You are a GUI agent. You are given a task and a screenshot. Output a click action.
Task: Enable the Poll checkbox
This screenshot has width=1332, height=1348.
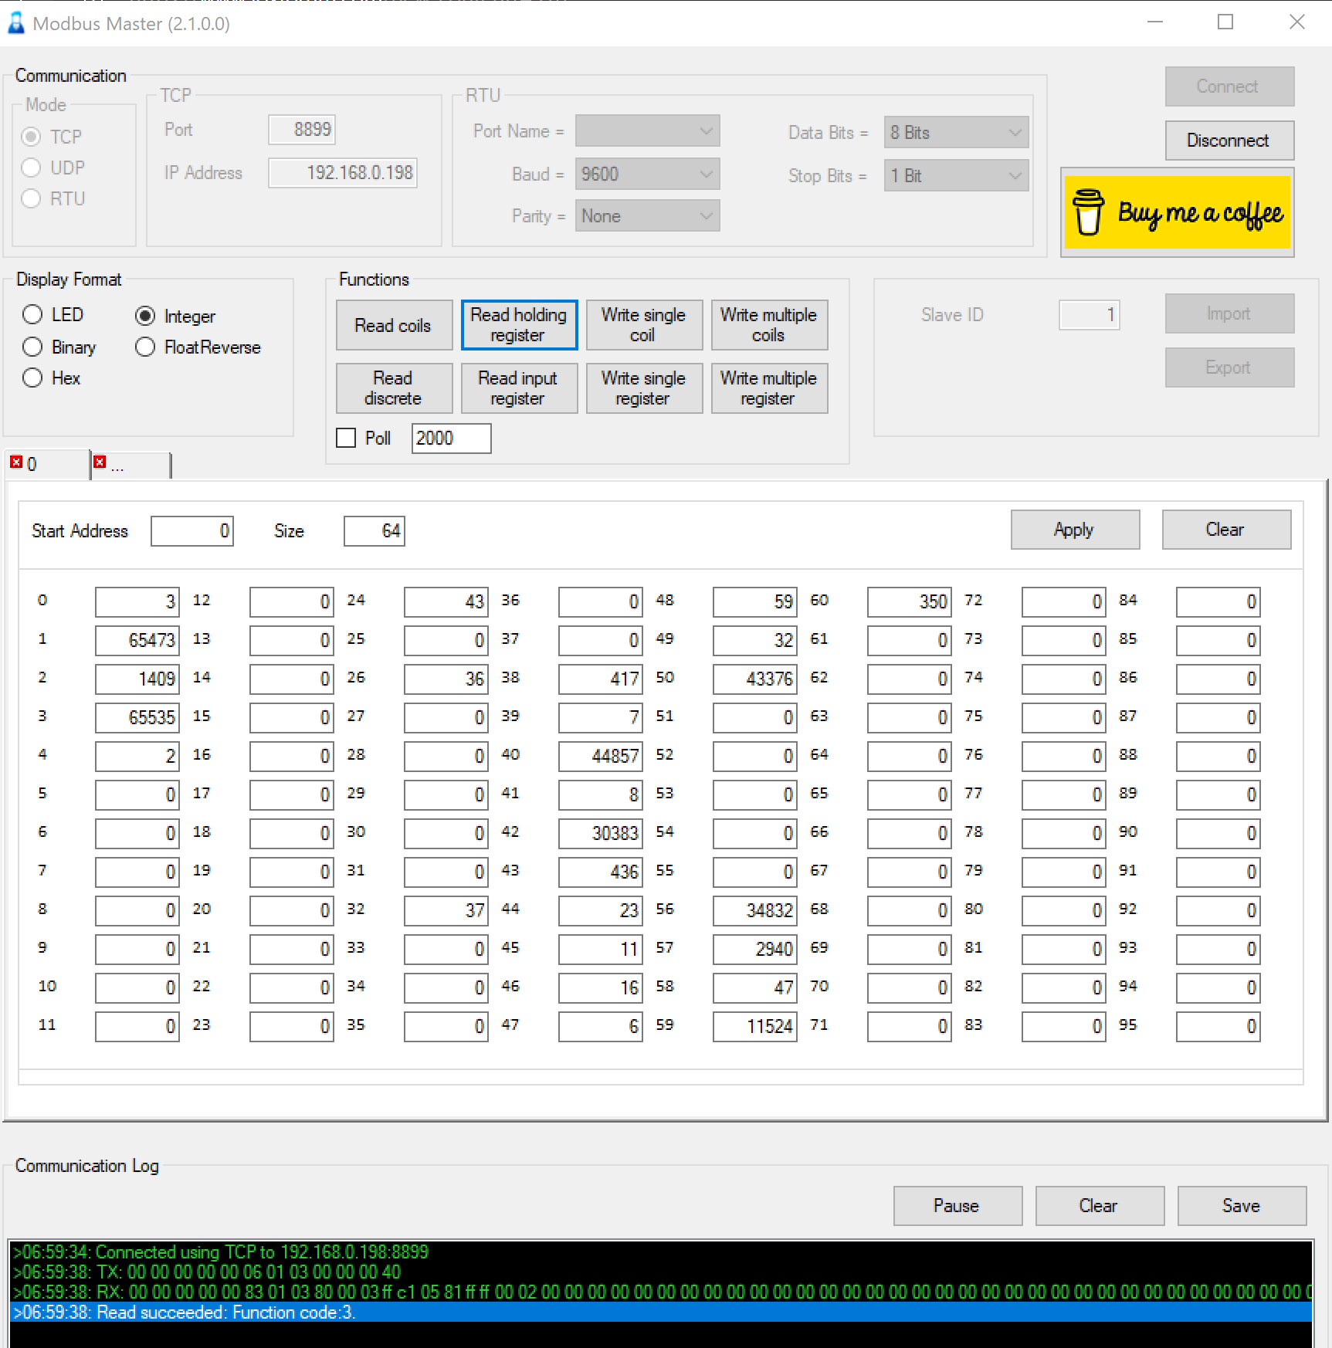346,439
